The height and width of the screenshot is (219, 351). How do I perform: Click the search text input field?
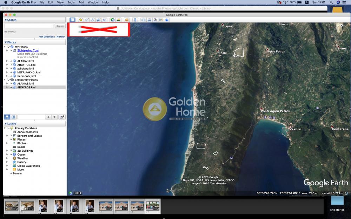(28, 26)
